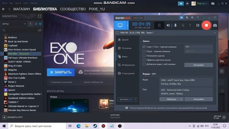Enable Пауза hotkey checkbox
The width and height of the screenshot is (229, 129).
[x=144, y=51]
